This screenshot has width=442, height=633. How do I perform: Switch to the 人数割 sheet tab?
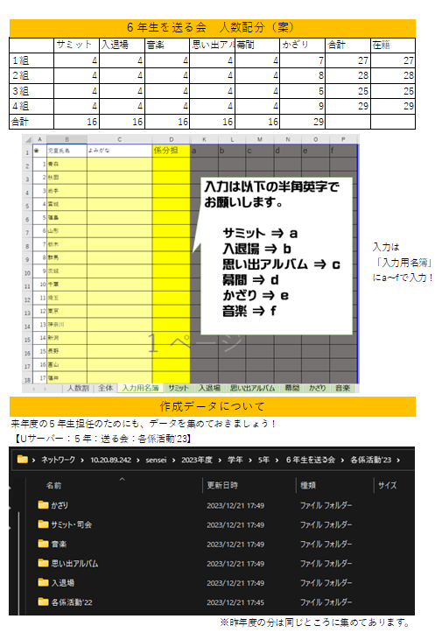pos(78,389)
